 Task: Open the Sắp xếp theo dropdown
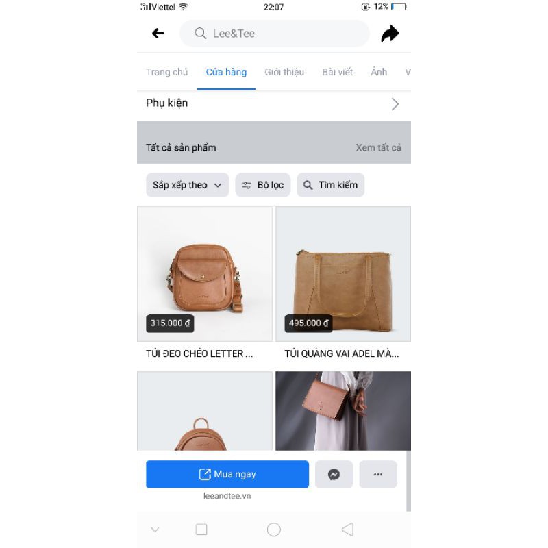pos(187,185)
